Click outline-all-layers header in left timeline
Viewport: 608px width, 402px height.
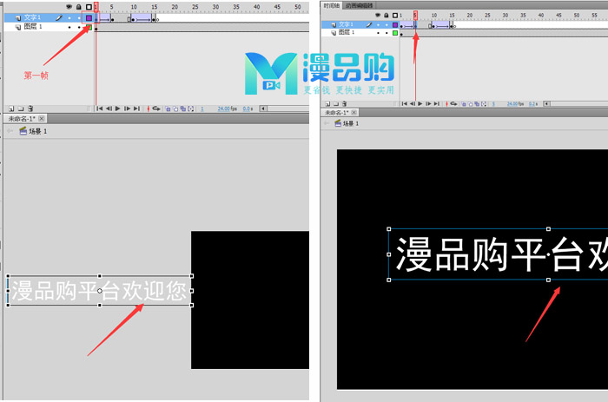click(x=89, y=7)
